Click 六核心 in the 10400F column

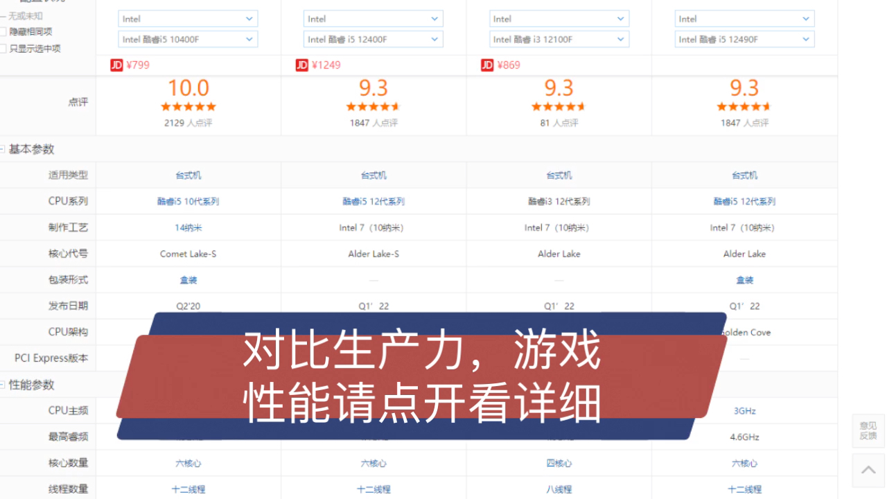coord(188,463)
